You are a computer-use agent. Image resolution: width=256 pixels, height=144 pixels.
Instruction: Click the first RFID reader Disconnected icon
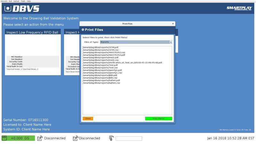click(x=40, y=138)
